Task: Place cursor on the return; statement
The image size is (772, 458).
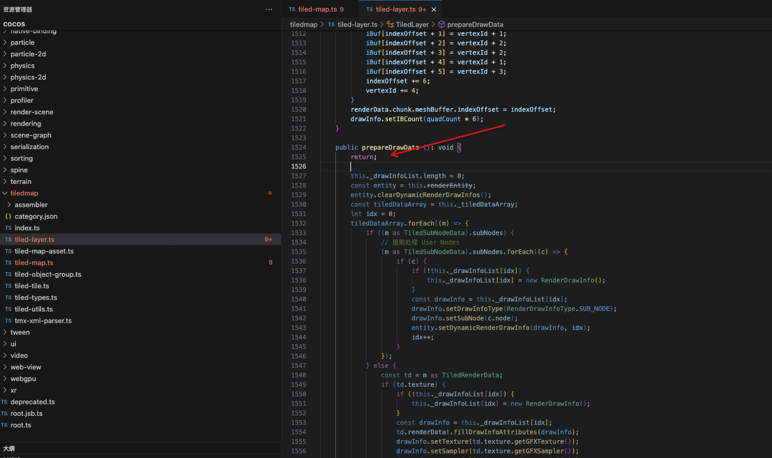Action: pyautogui.click(x=364, y=157)
